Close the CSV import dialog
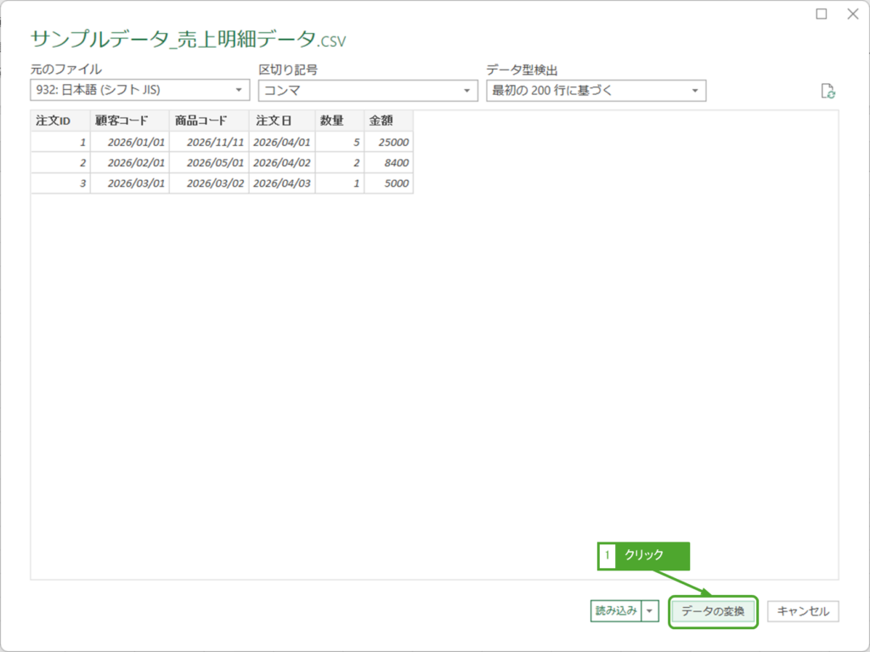Viewport: 870px width, 652px height. tap(852, 14)
